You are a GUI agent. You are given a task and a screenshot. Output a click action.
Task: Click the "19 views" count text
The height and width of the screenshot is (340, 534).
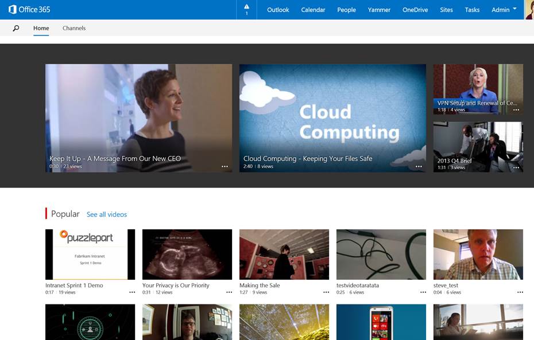pos(67,292)
